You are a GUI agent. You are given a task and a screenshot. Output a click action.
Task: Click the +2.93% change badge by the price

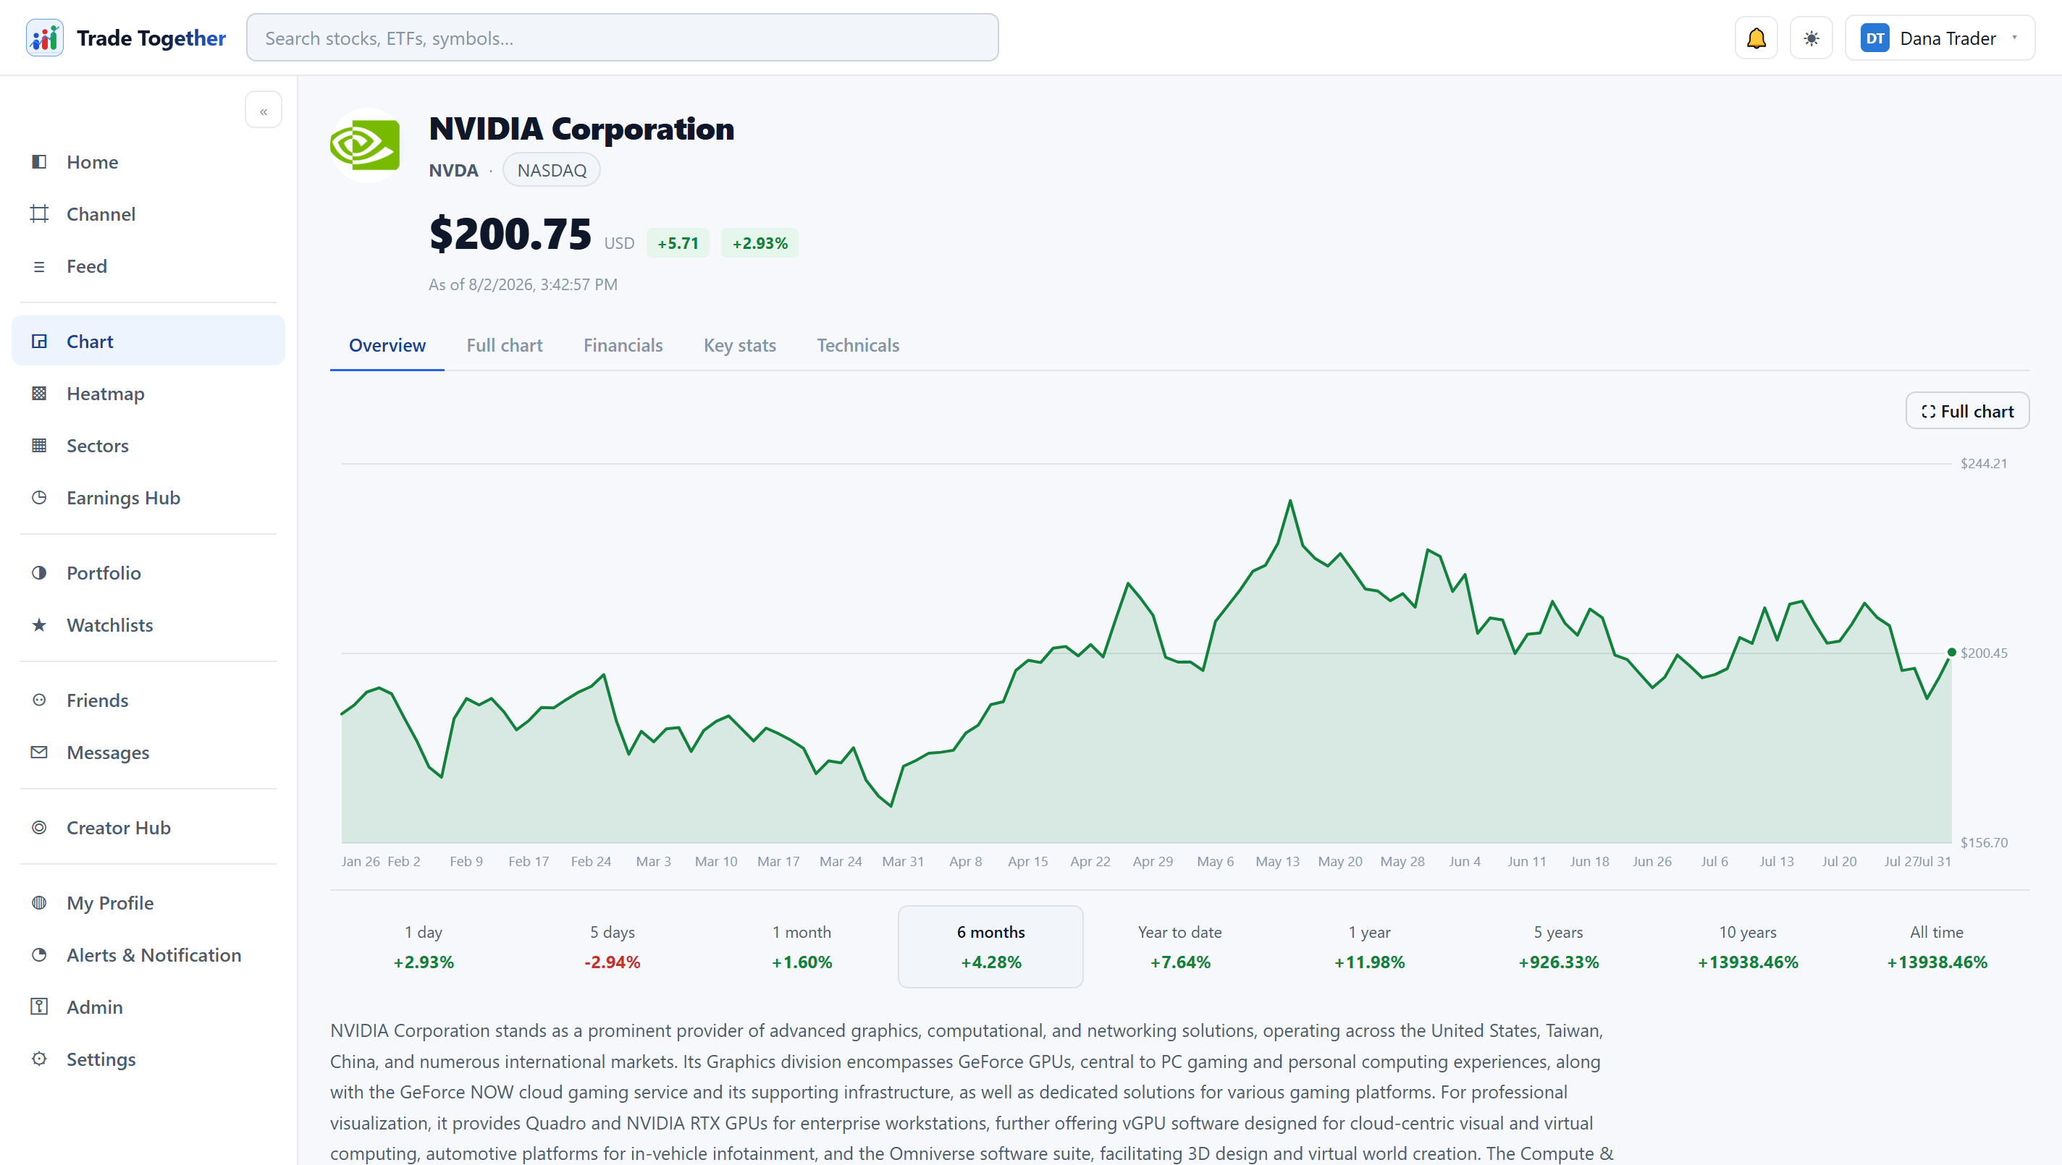point(759,243)
